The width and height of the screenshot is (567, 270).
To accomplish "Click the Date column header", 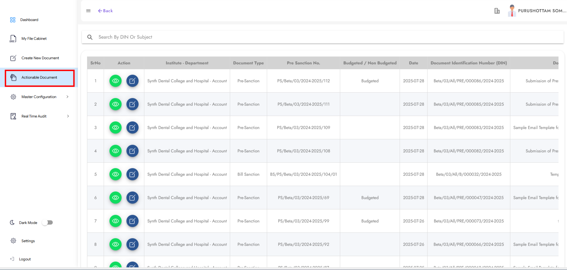I will (413, 63).
